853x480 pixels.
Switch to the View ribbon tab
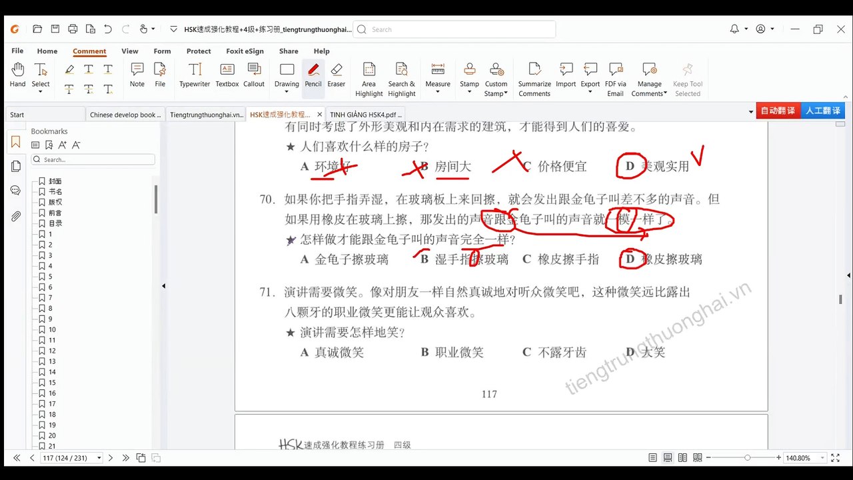pos(130,51)
